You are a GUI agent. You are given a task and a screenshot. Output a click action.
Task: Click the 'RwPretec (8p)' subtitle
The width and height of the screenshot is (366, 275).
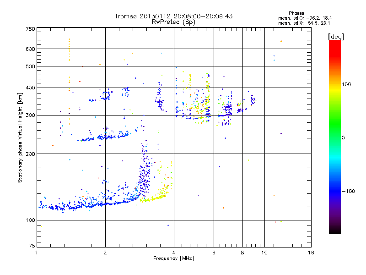(x=173, y=22)
